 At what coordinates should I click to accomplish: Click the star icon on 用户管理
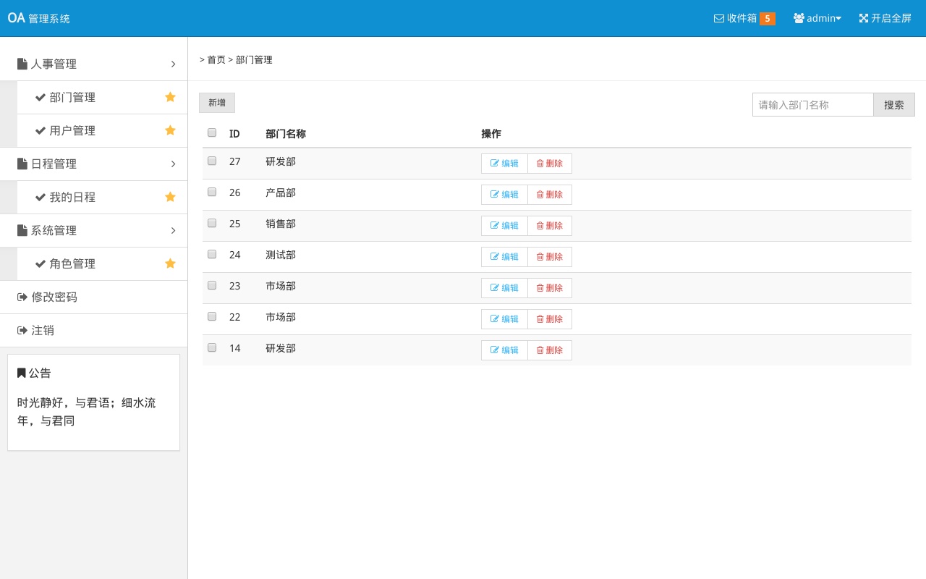coord(170,130)
